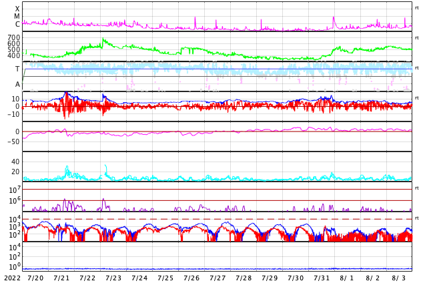Viewport: 423px width, 283px height.
Task: Select the 7/20 date on the time axis
Action: coord(35,278)
